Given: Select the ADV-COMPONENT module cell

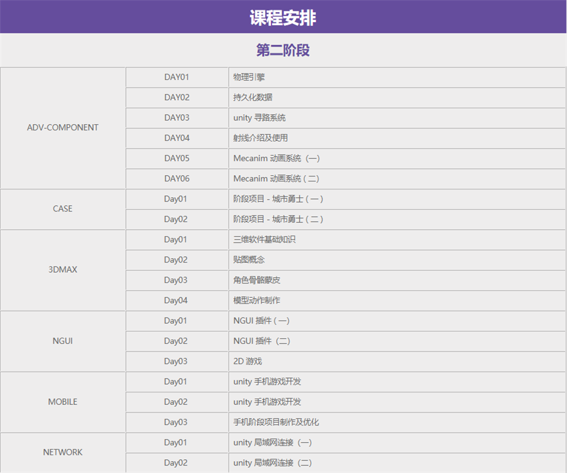Looking at the screenshot, I should pyautogui.click(x=63, y=127).
